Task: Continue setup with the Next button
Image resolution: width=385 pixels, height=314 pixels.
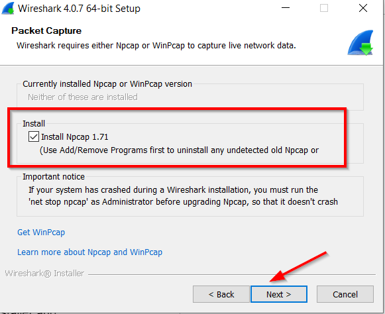Action: pyautogui.click(x=279, y=294)
